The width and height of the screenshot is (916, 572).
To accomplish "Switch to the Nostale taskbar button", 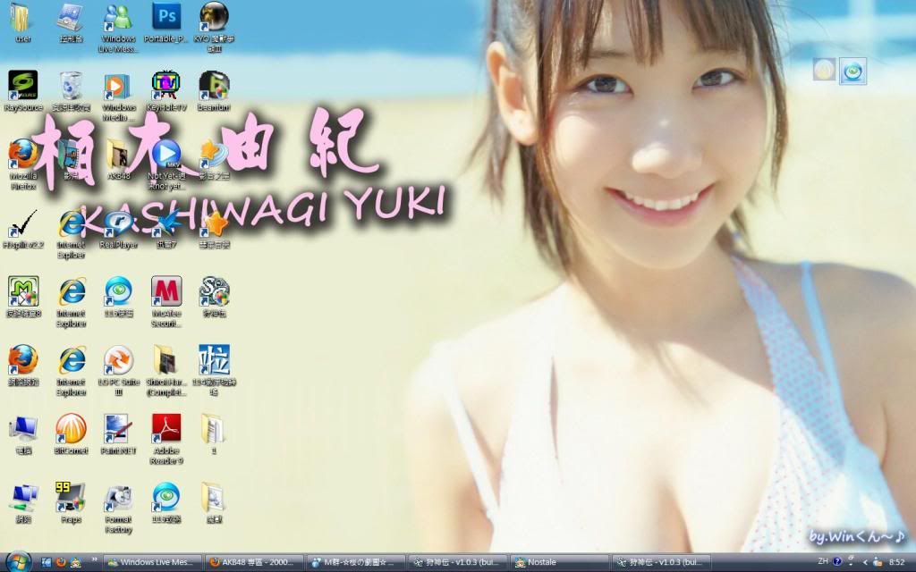I will tap(558, 562).
